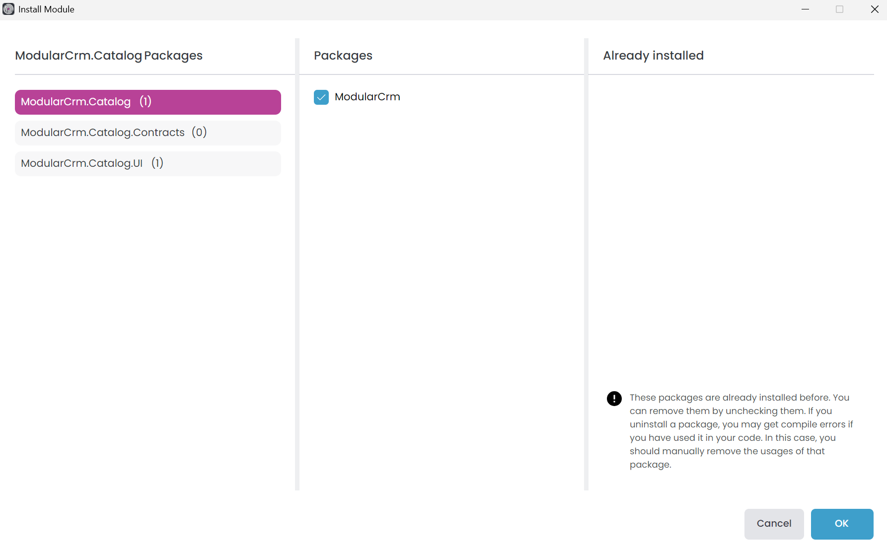This screenshot has width=887, height=555.
Task: Cancel the module installation
Action: [774, 524]
